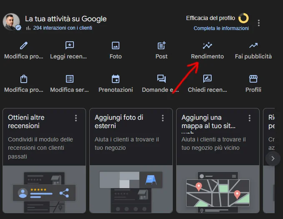Click La tua attività su Google heading
The image size is (283, 219).
(66, 19)
